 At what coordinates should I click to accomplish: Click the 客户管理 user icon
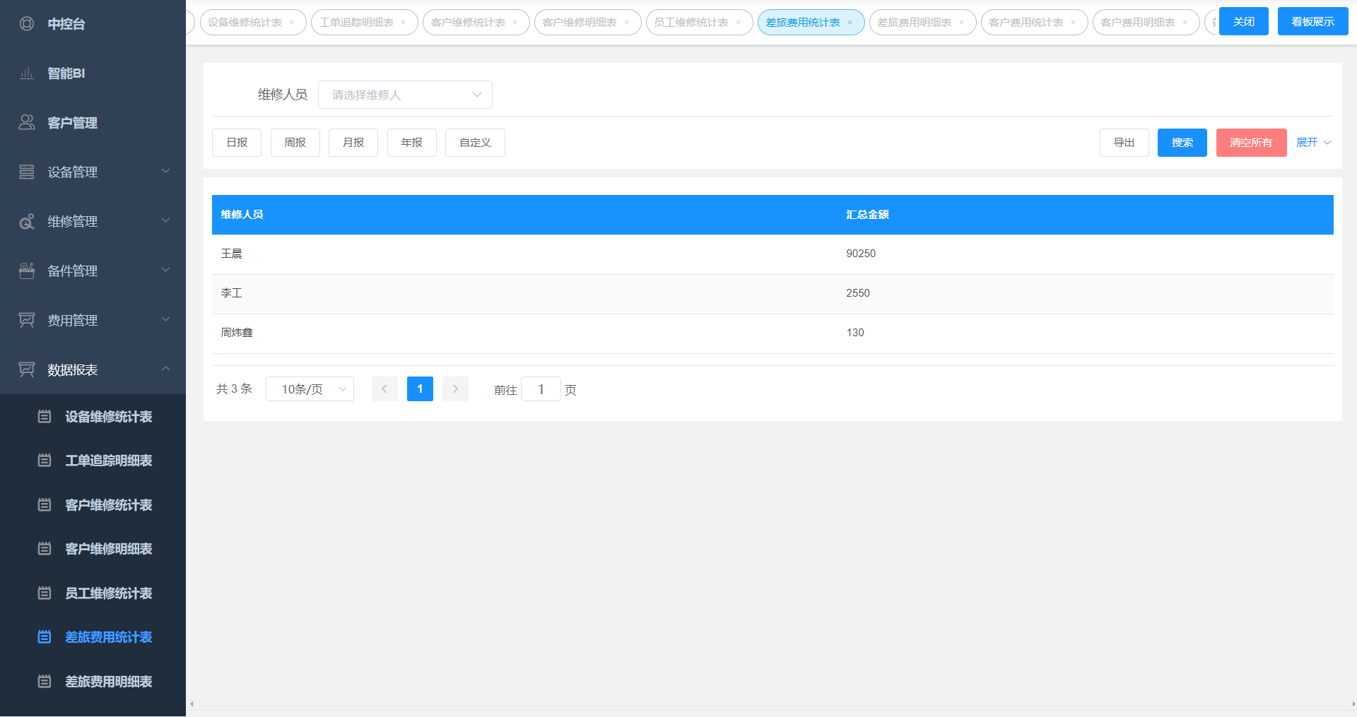coord(27,123)
